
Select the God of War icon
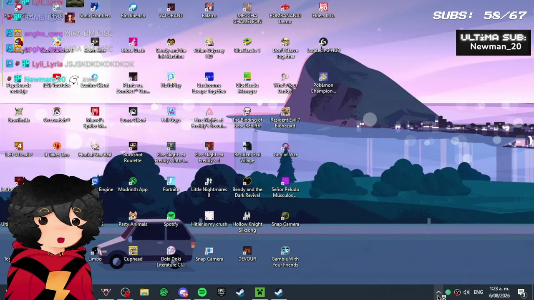click(285, 150)
